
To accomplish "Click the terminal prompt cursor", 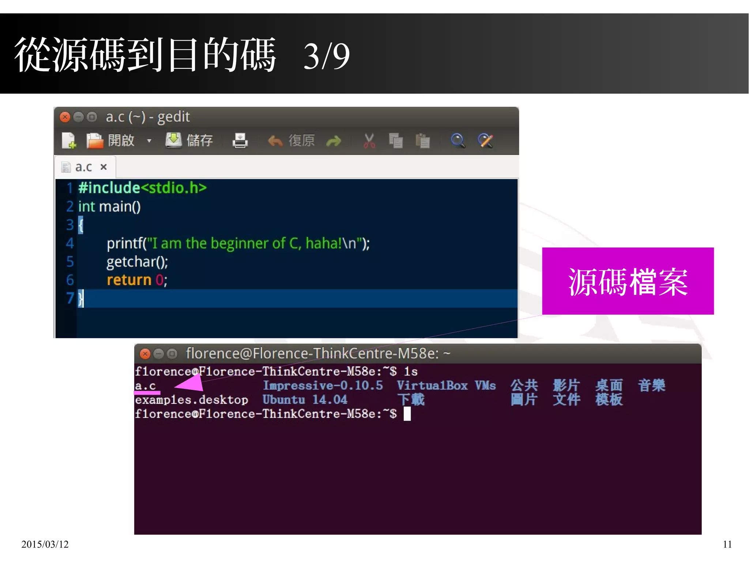I will pos(407,414).
